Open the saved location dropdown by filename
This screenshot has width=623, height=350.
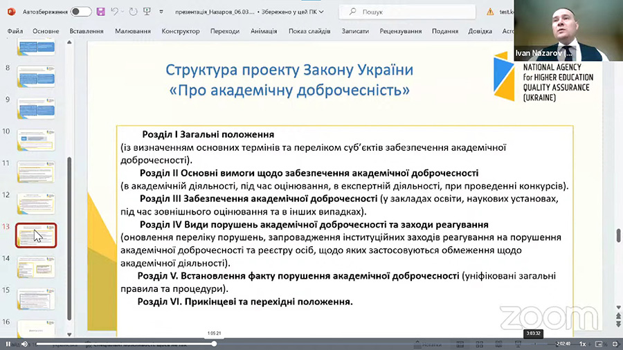point(321,12)
